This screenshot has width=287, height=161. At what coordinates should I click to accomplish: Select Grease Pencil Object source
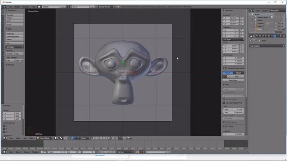(x=239, y=73)
